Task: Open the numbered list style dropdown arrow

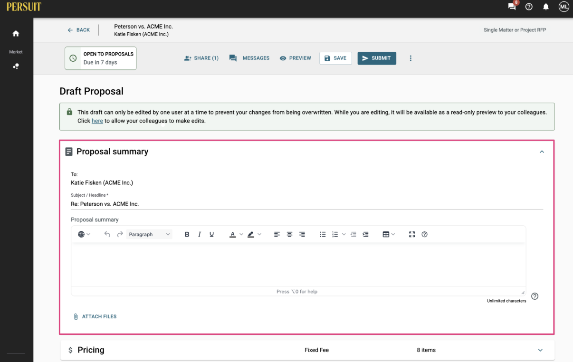Action: point(344,234)
